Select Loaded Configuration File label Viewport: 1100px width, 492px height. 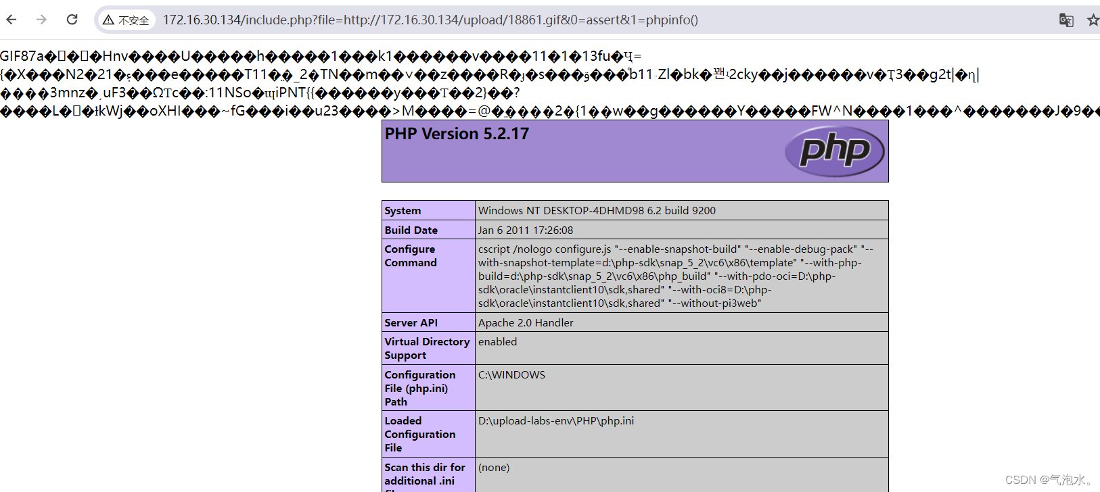tap(419, 435)
